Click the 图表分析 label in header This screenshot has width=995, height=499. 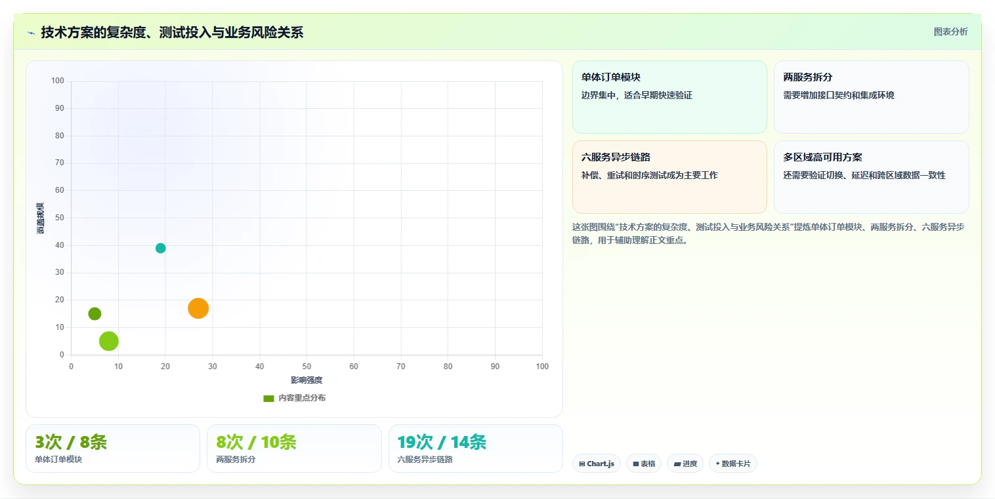coord(950,31)
